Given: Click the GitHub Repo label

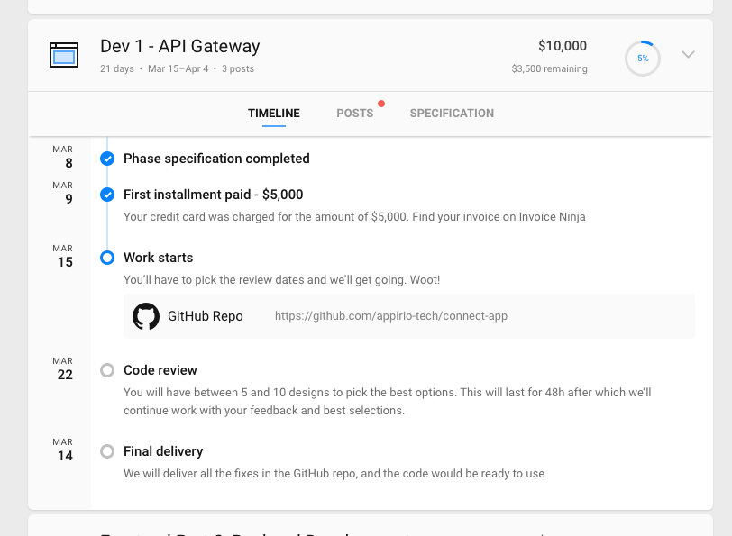Looking at the screenshot, I should [206, 316].
